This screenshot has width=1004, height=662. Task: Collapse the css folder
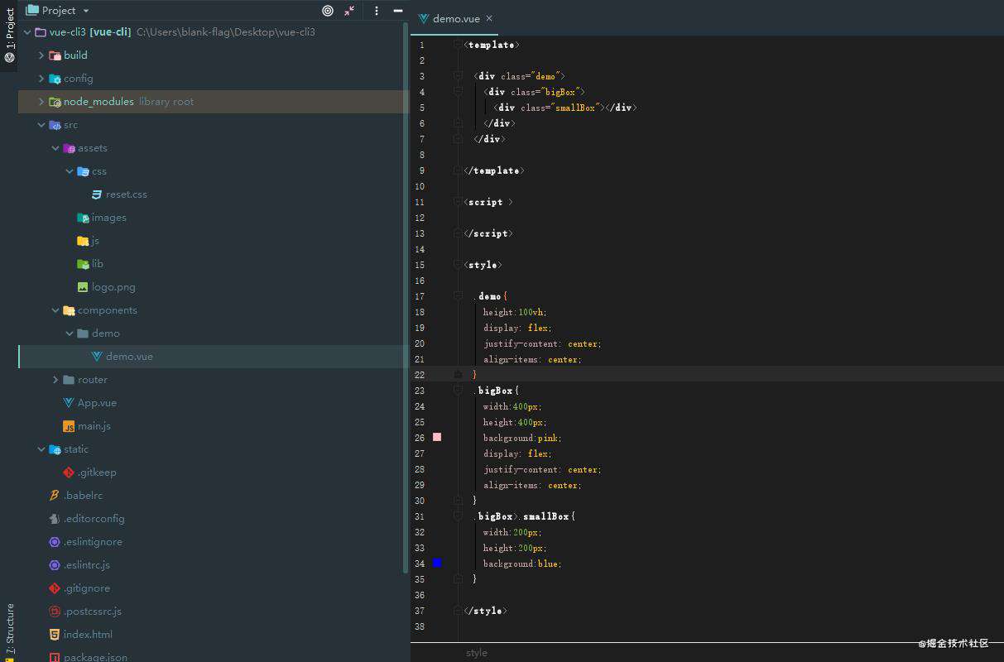(x=70, y=171)
